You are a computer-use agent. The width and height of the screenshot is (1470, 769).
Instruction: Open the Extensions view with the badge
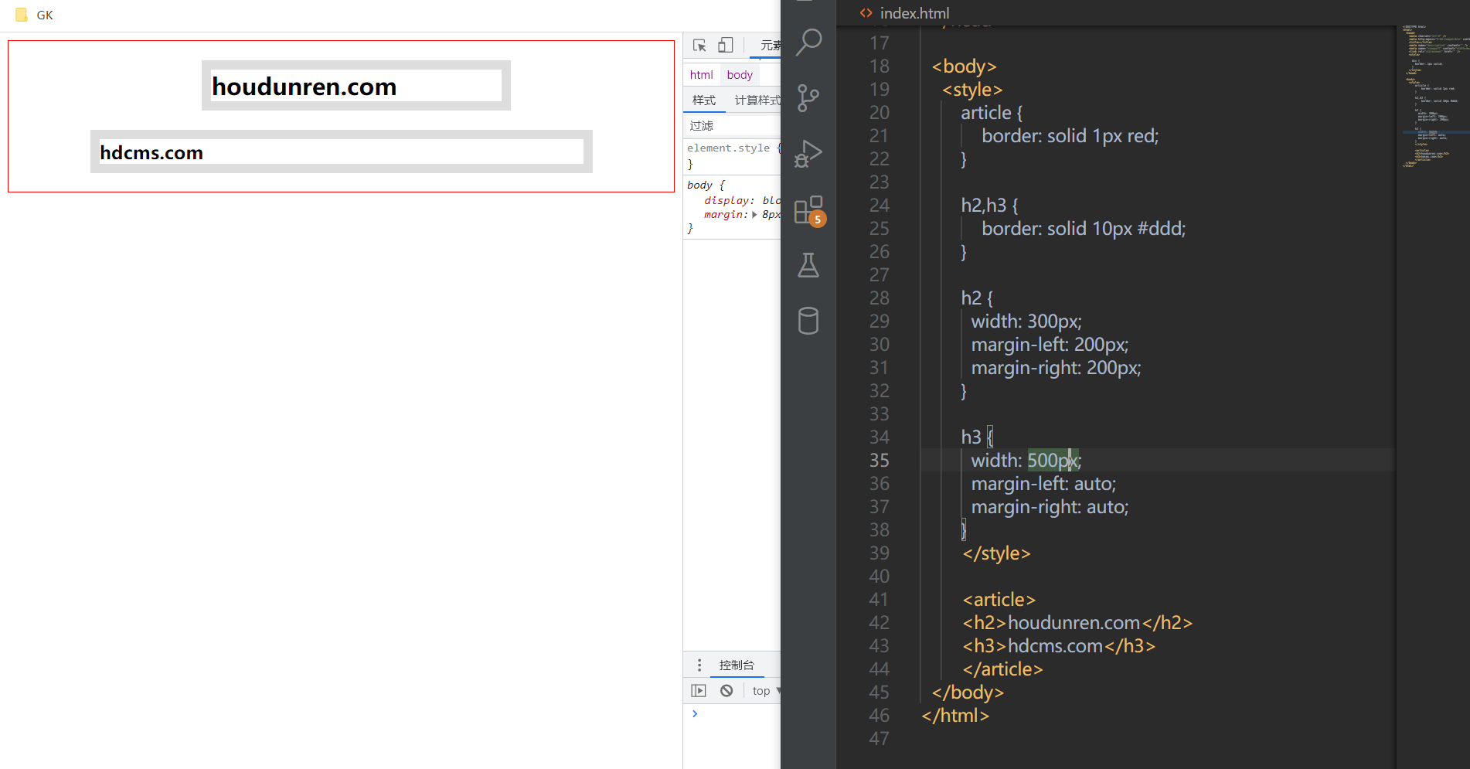[808, 210]
